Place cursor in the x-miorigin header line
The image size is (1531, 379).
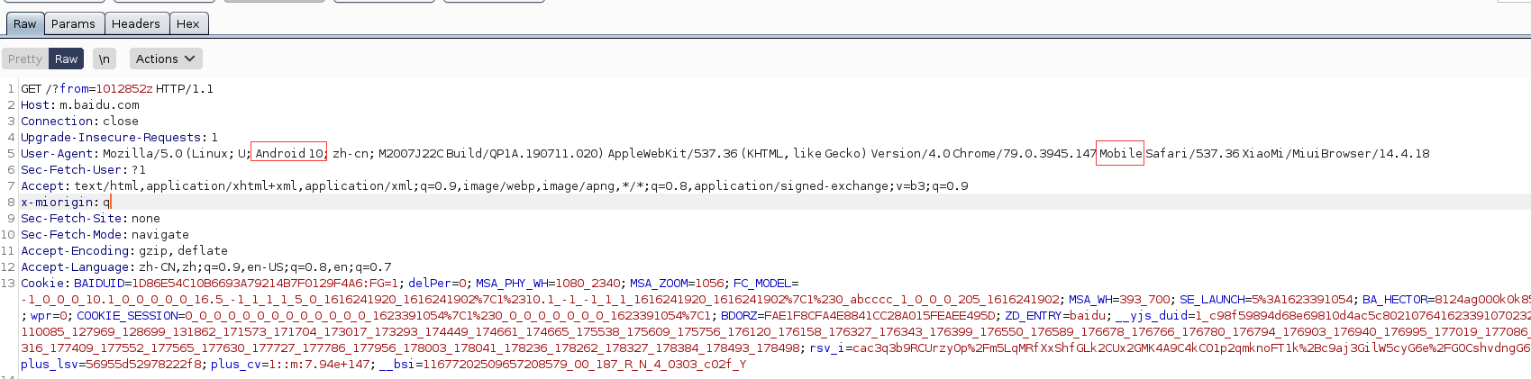coord(775,202)
